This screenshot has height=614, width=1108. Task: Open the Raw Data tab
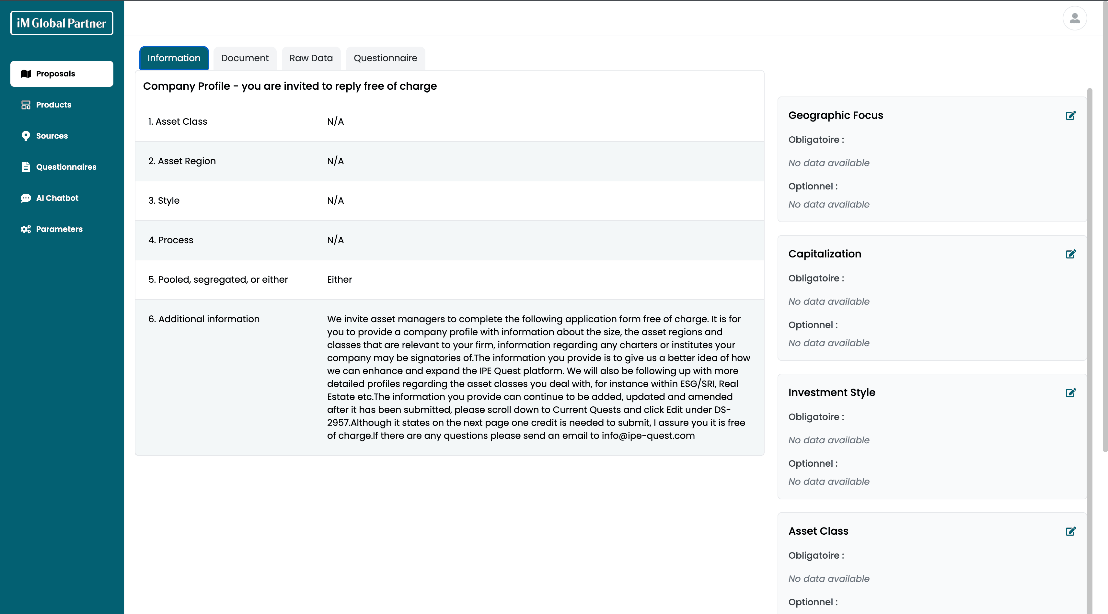pos(311,58)
